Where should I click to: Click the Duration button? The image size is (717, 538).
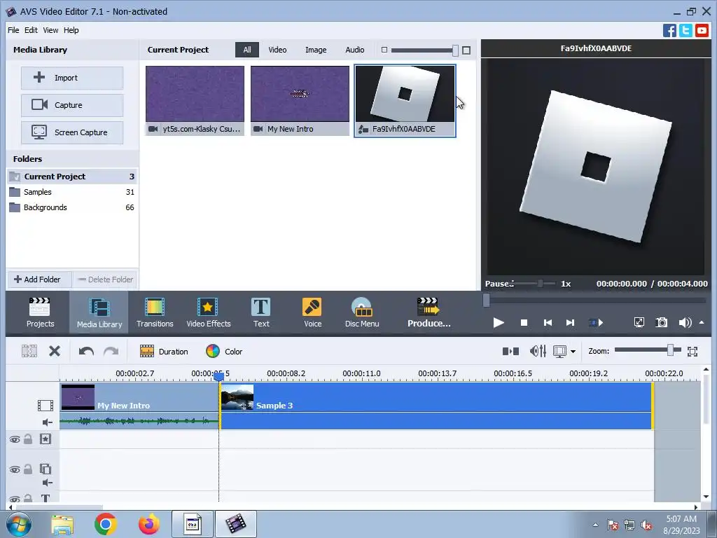point(164,352)
